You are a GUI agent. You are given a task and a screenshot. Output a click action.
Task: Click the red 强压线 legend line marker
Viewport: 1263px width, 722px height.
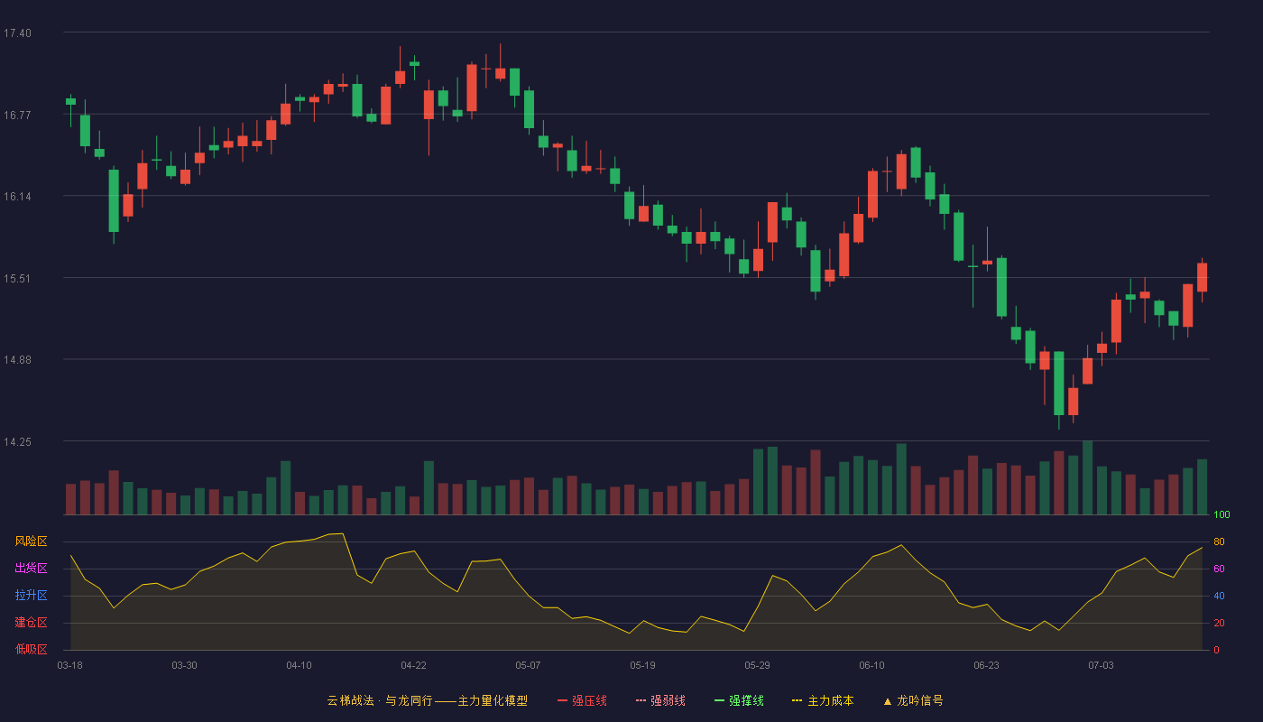(x=563, y=700)
